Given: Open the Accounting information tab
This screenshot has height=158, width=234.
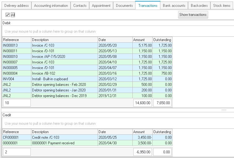Looking at the screenshot, I should point(51,6).
